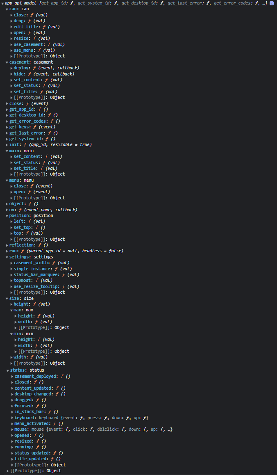
Task: Expand [[Prototype]] inside the settings group
Action: (x=11, y=292)
